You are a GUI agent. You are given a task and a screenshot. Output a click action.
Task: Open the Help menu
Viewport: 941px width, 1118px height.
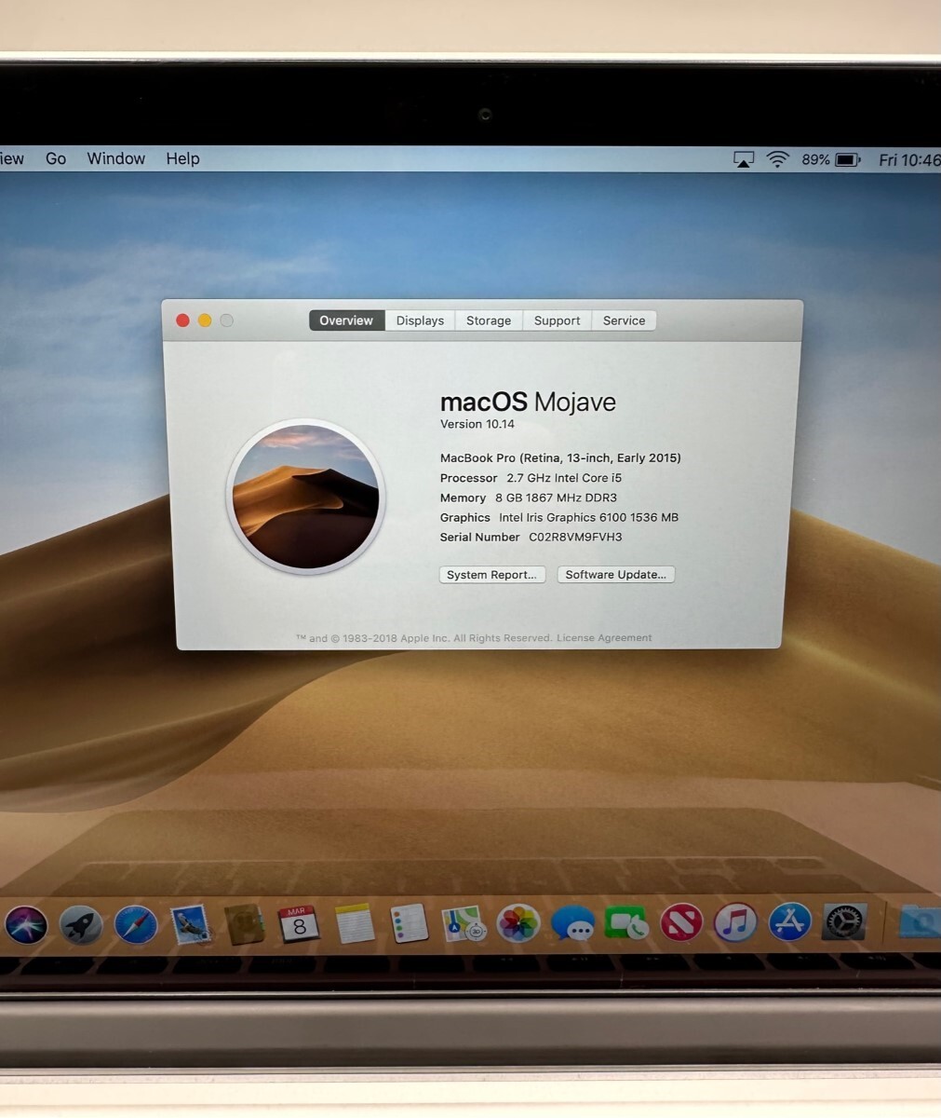182,158
